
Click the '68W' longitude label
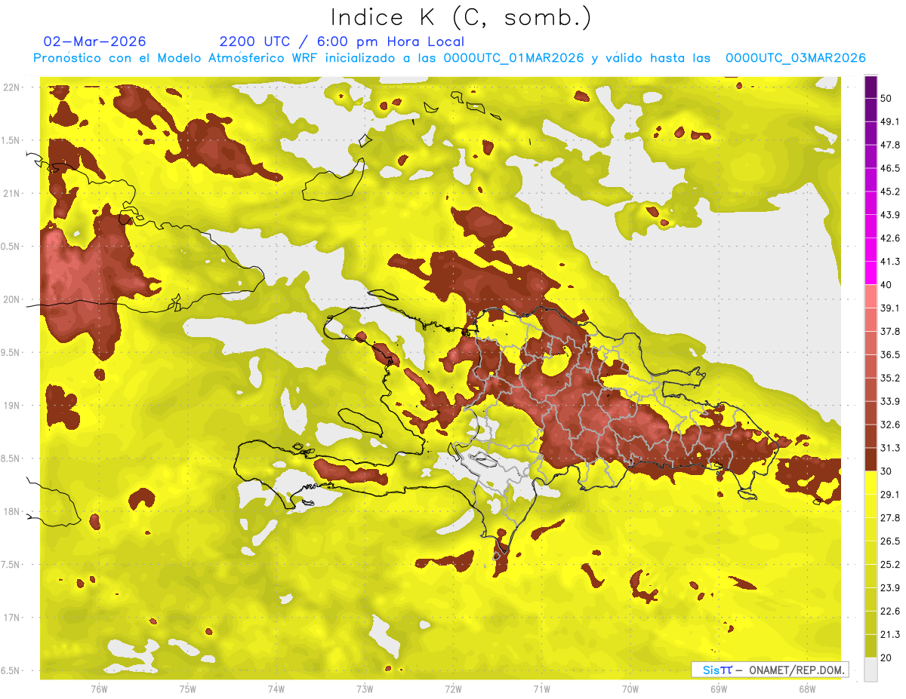807,689
